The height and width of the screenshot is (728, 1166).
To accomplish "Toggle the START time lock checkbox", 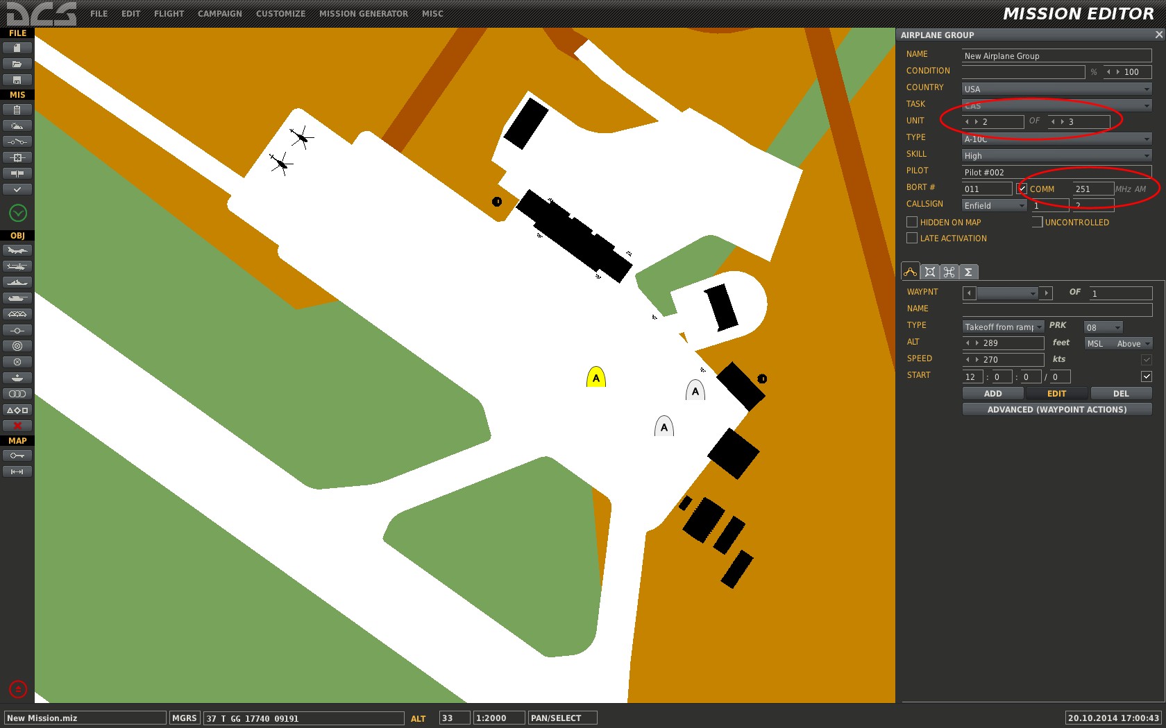I will (x=1147, y=376).
